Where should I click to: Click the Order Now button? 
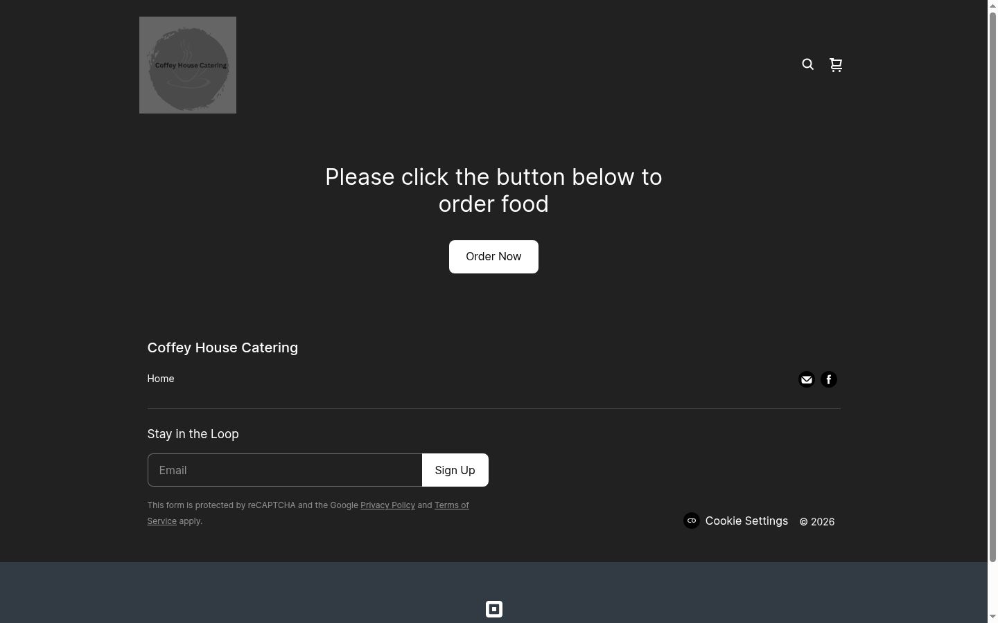tap(493, 257)
